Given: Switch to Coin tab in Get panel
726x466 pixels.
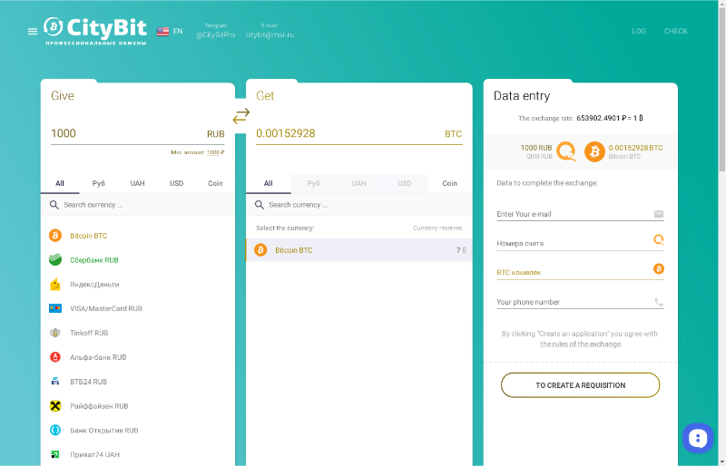Looking at the screenshot, I should pos(449,183).
